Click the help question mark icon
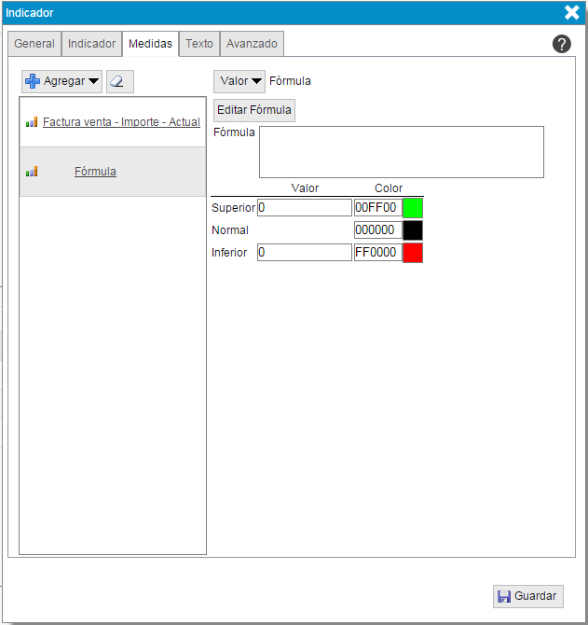The width and height of the screenshot is (588, 625). point(562,44)
